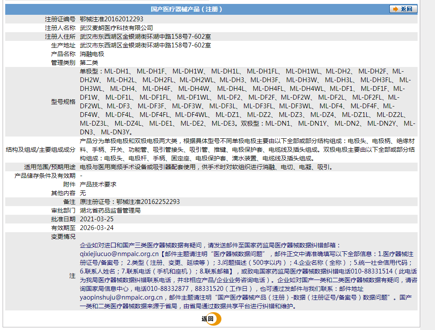Click the 适用范围/预期用途 label

point(50,167)
